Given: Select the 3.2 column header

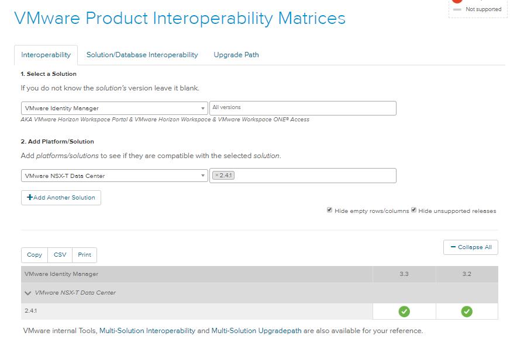Looking at the screenshot, I should [467, 274].
